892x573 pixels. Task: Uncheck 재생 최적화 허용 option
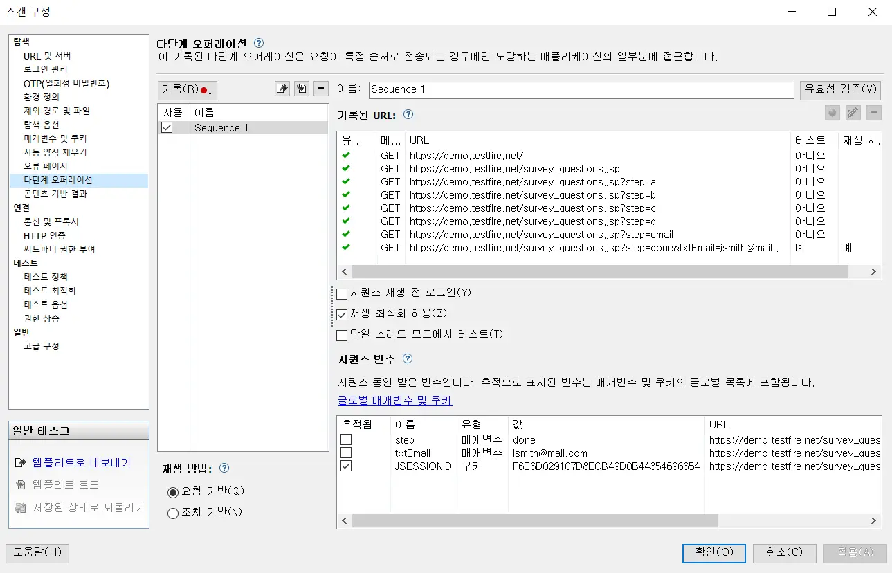click(x=342, y=314)
